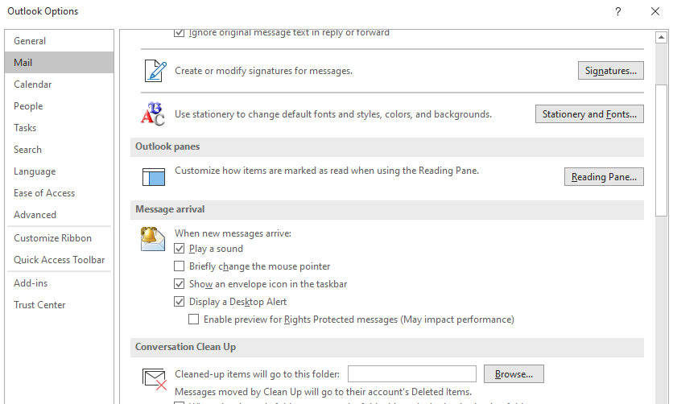Click the Reading Pane layout icon
This screenshot has height=404, width=673.
(x=154, y=177)
